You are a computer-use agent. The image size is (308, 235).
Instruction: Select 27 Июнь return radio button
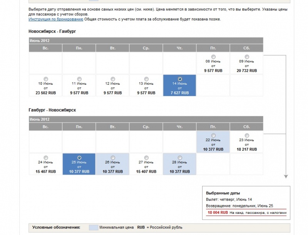(x=146, y=158)
